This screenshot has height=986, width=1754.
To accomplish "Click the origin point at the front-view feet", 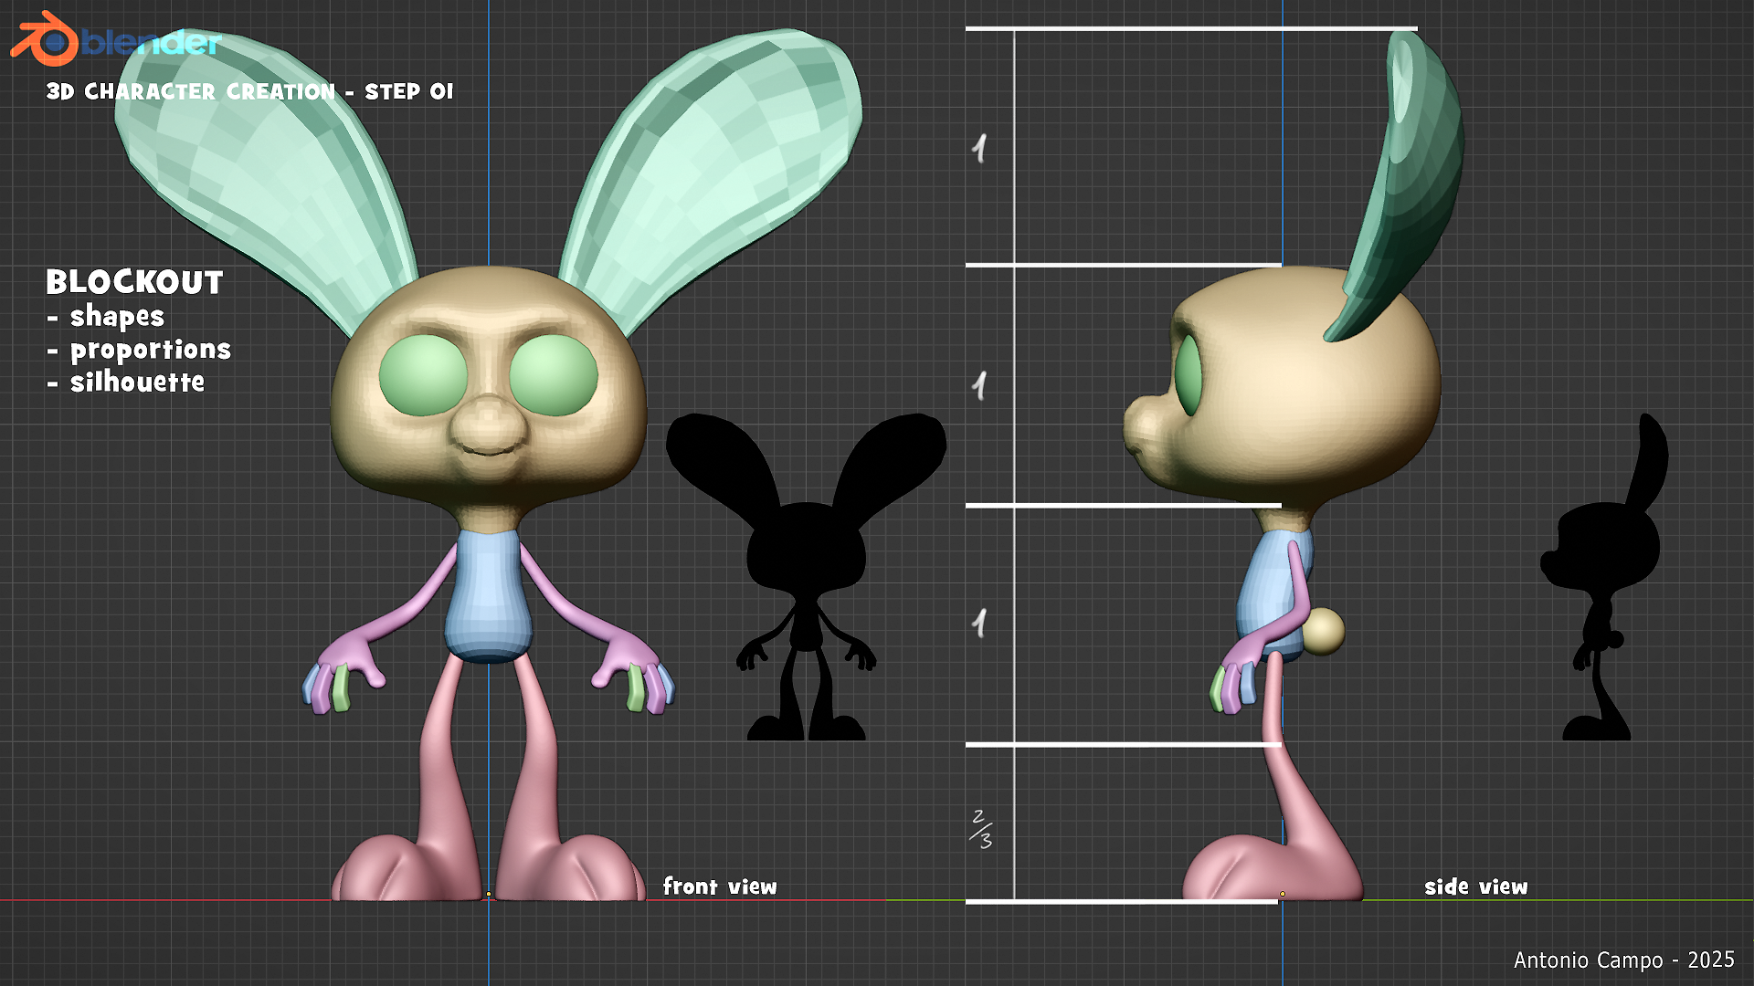I will coord(489,894).
